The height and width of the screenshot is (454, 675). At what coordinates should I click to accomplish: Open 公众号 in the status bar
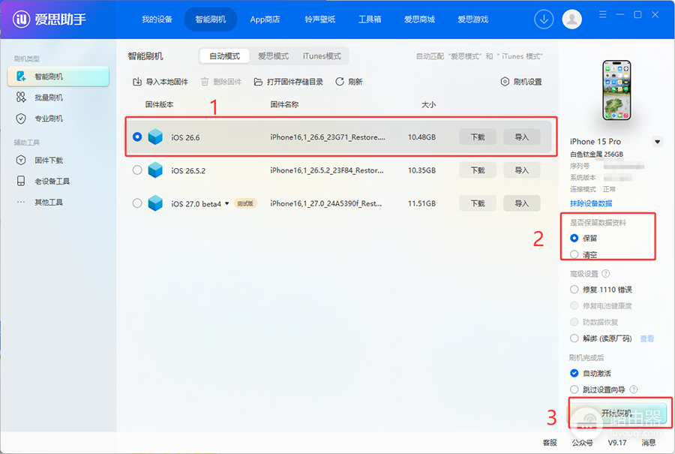[x=582, y=443]
